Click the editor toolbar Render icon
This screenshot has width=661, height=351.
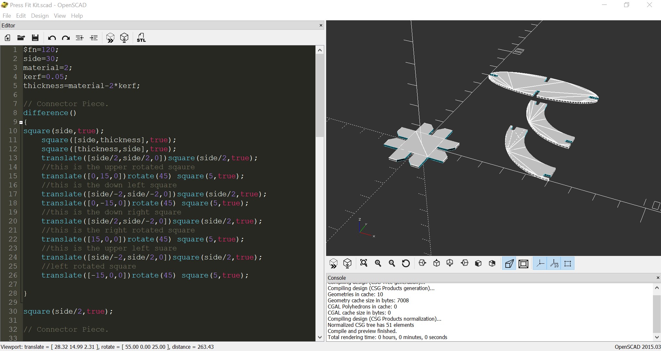coord(124,38)
